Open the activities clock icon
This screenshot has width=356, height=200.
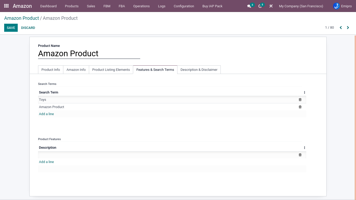(260, 6)
